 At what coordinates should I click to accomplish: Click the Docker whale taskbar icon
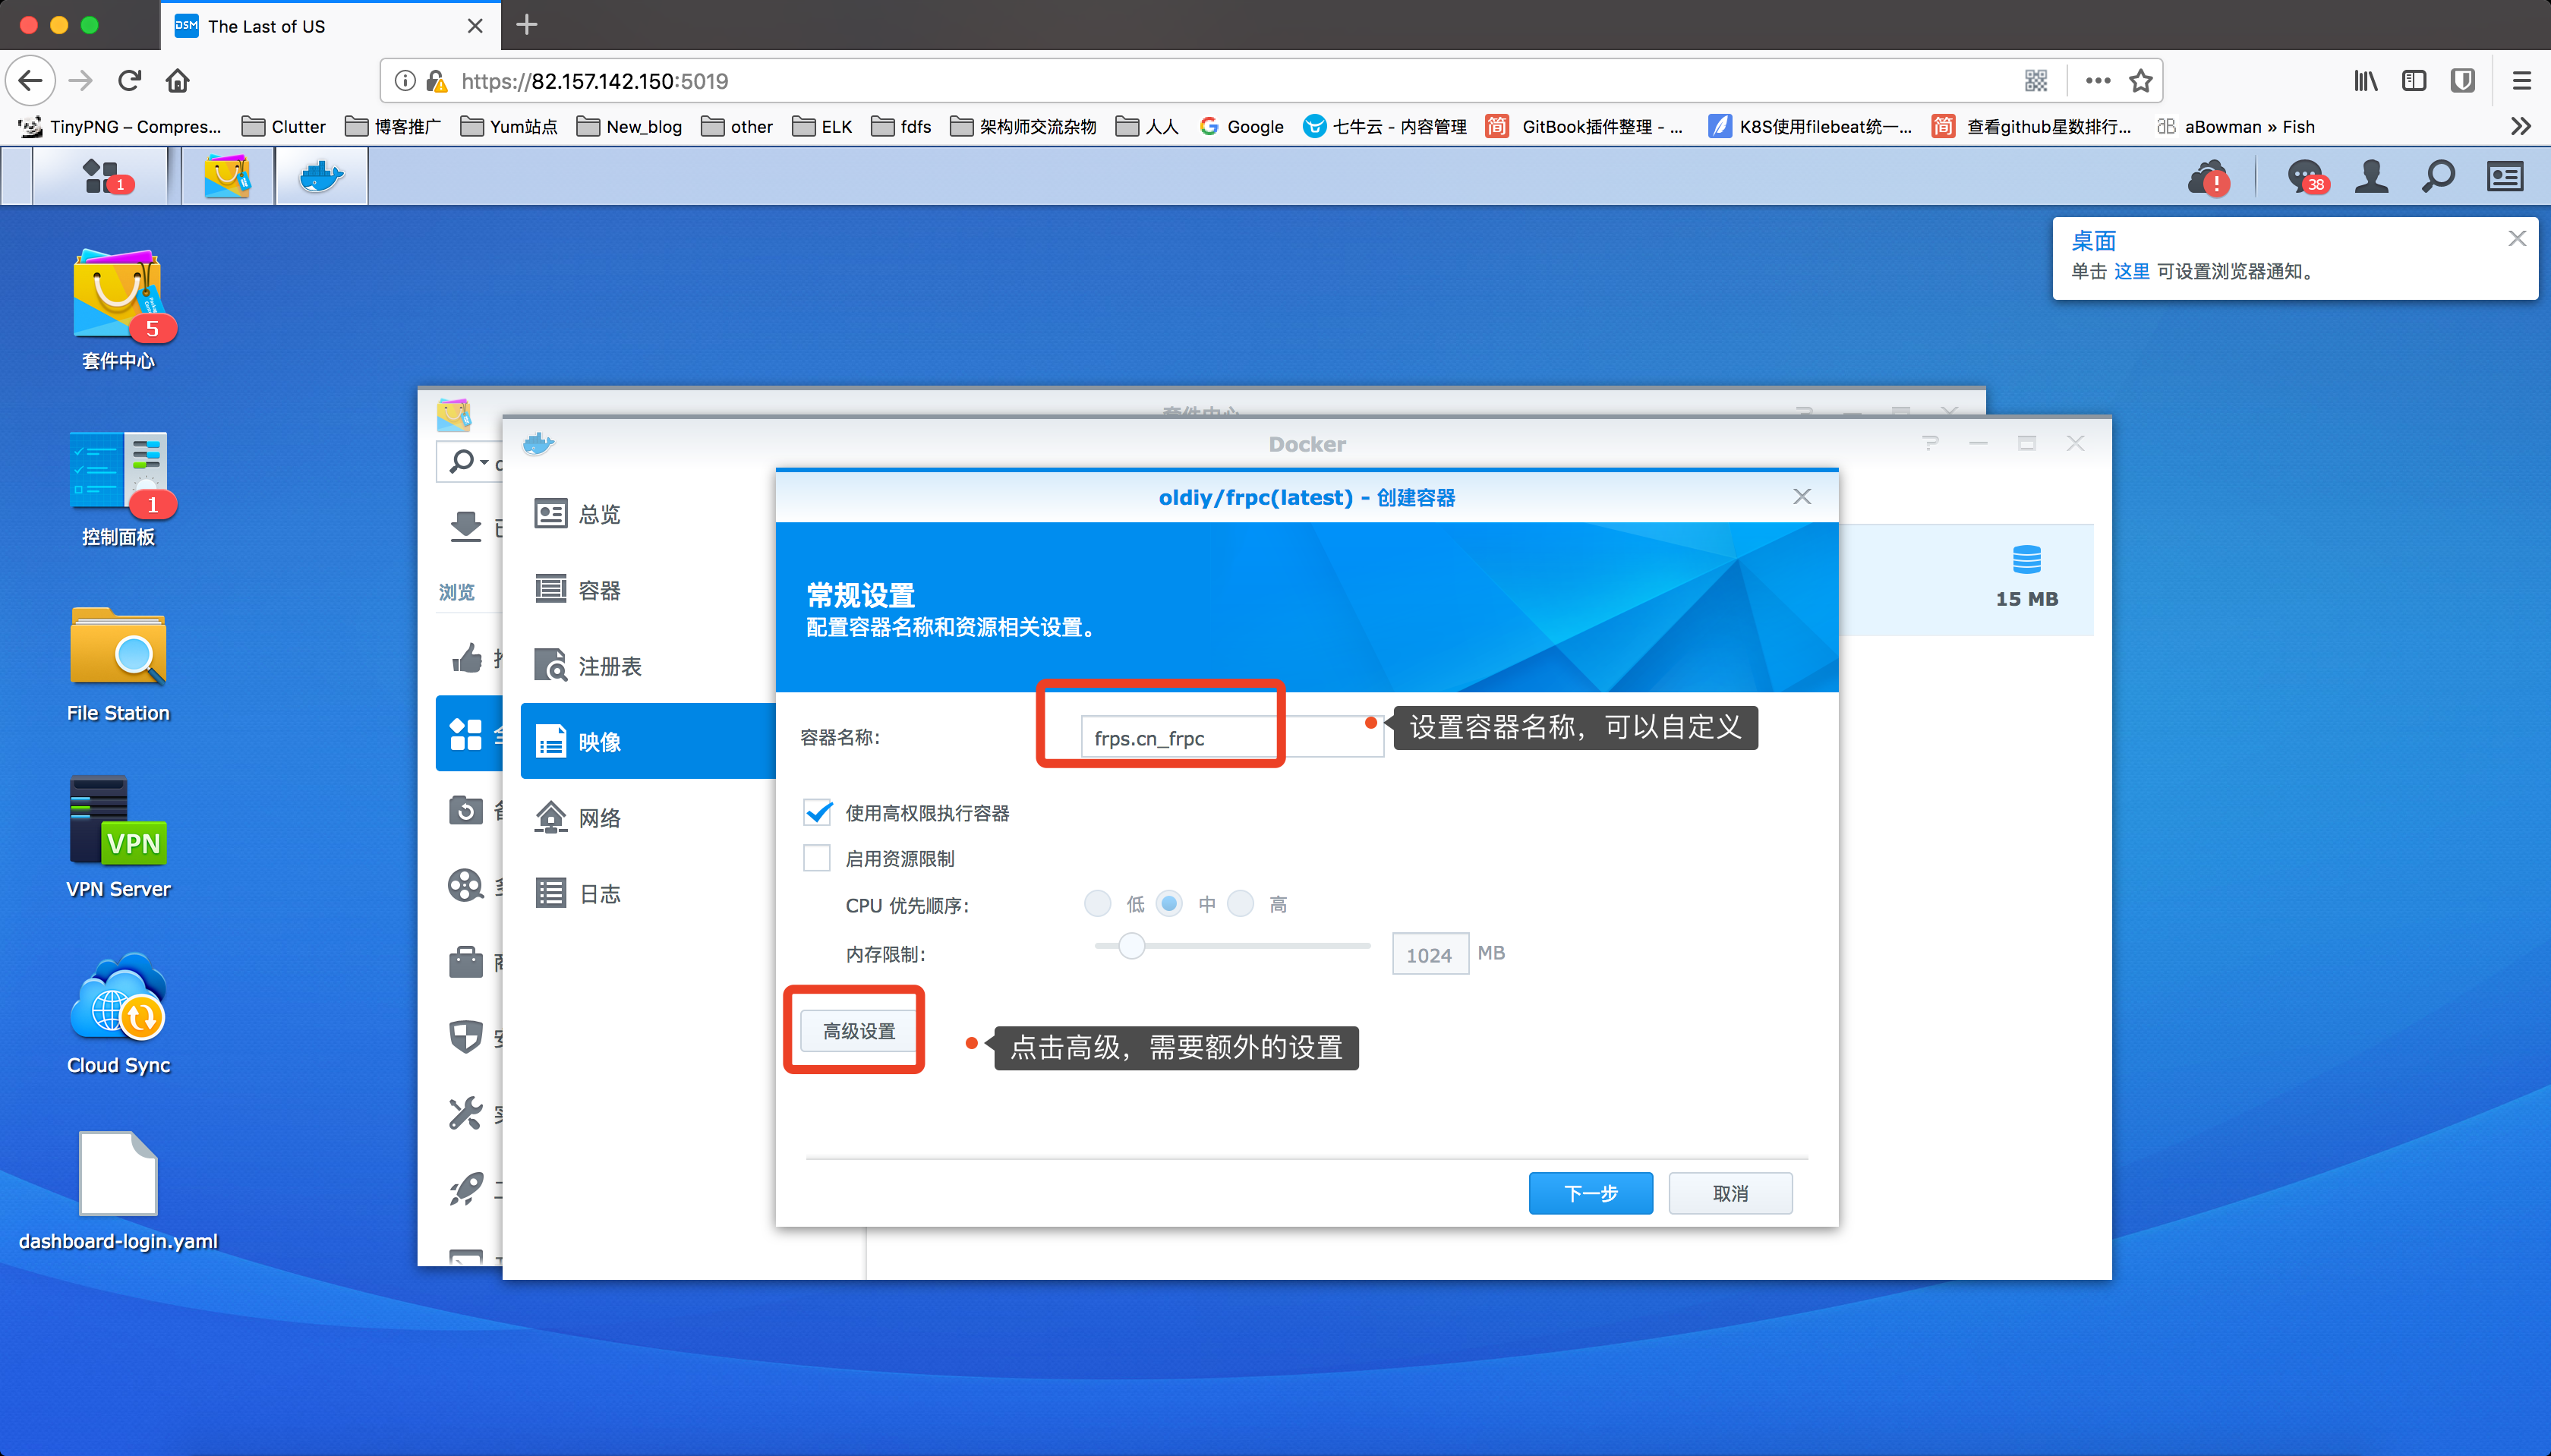tap(321, 177)
